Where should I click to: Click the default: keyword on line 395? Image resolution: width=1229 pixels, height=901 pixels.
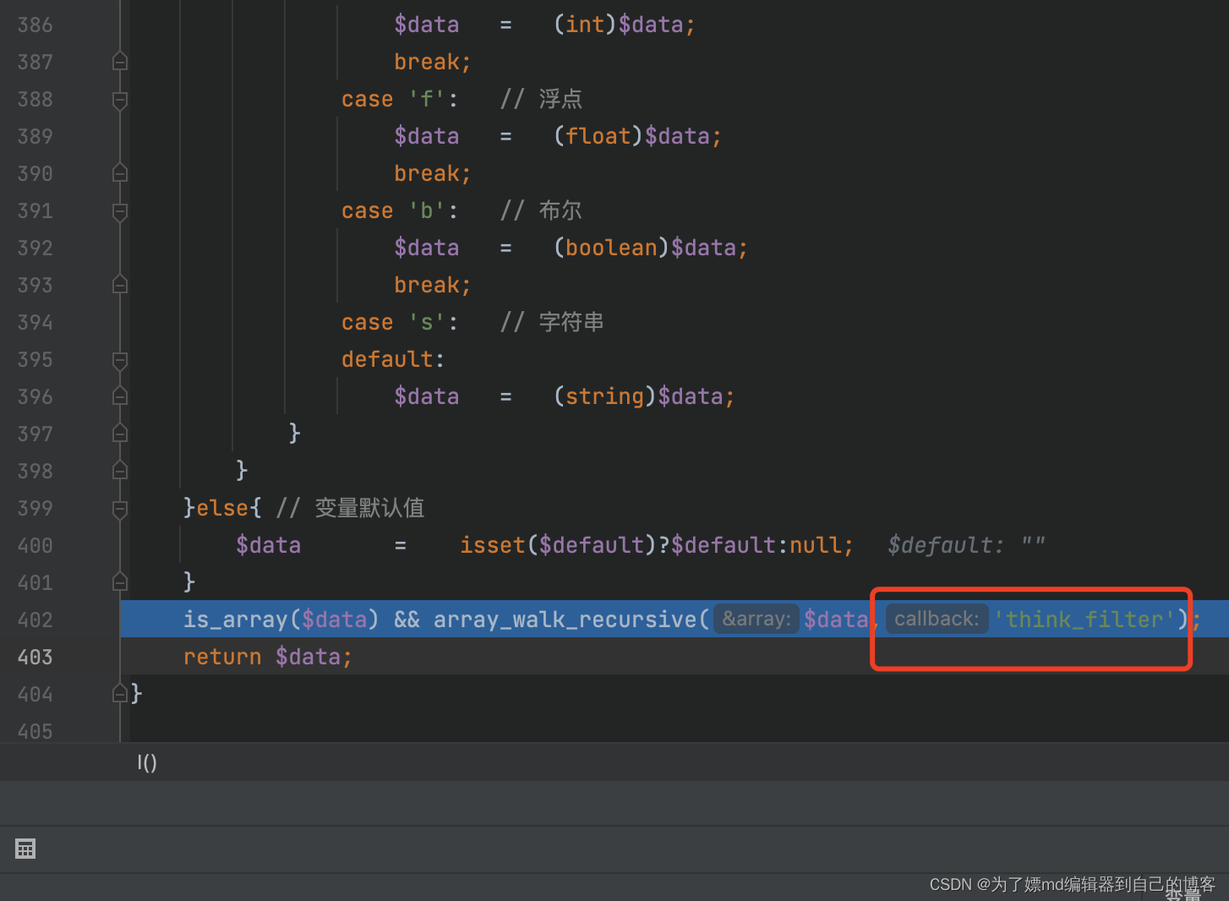coord(393,359)
